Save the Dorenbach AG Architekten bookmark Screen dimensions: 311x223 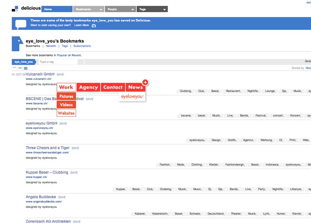click(x=77, y=222)
